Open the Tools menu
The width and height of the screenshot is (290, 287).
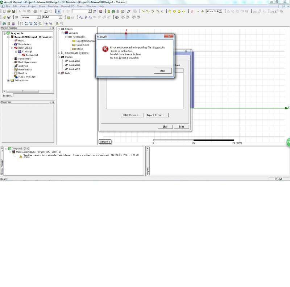coord(80,7)
